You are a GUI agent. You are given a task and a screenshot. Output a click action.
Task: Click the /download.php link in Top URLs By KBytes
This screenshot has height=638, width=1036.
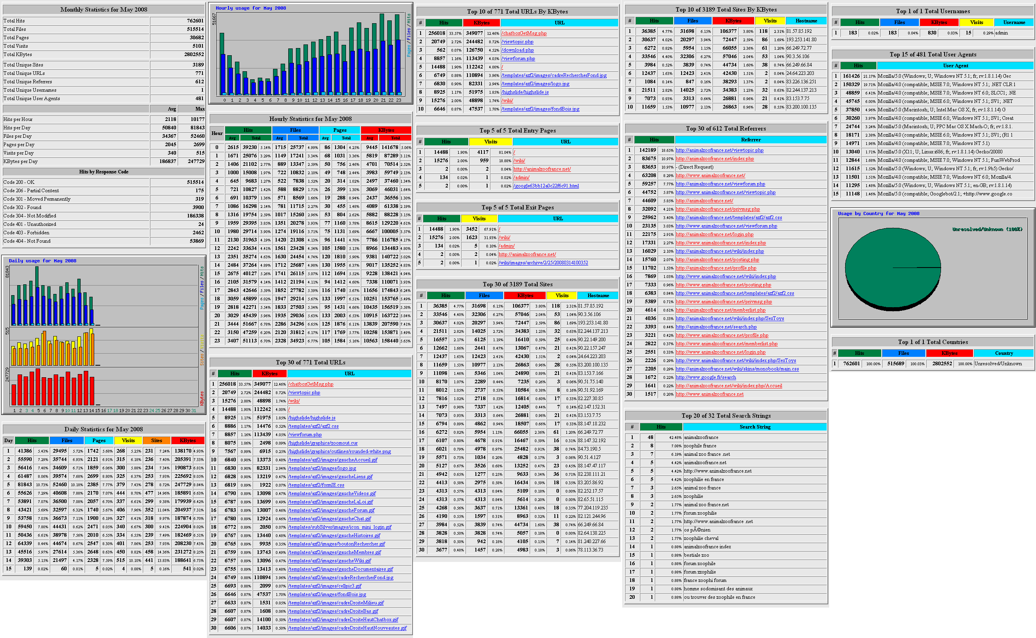pos(517,50)
